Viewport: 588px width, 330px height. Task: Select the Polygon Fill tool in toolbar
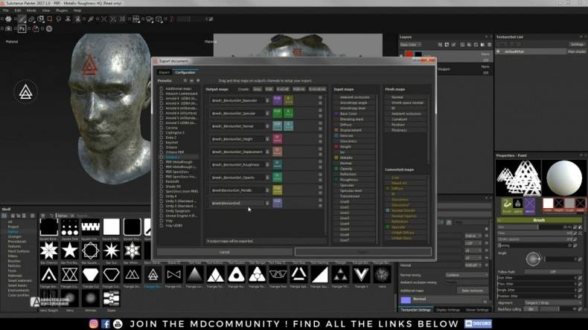coord(50,19)
